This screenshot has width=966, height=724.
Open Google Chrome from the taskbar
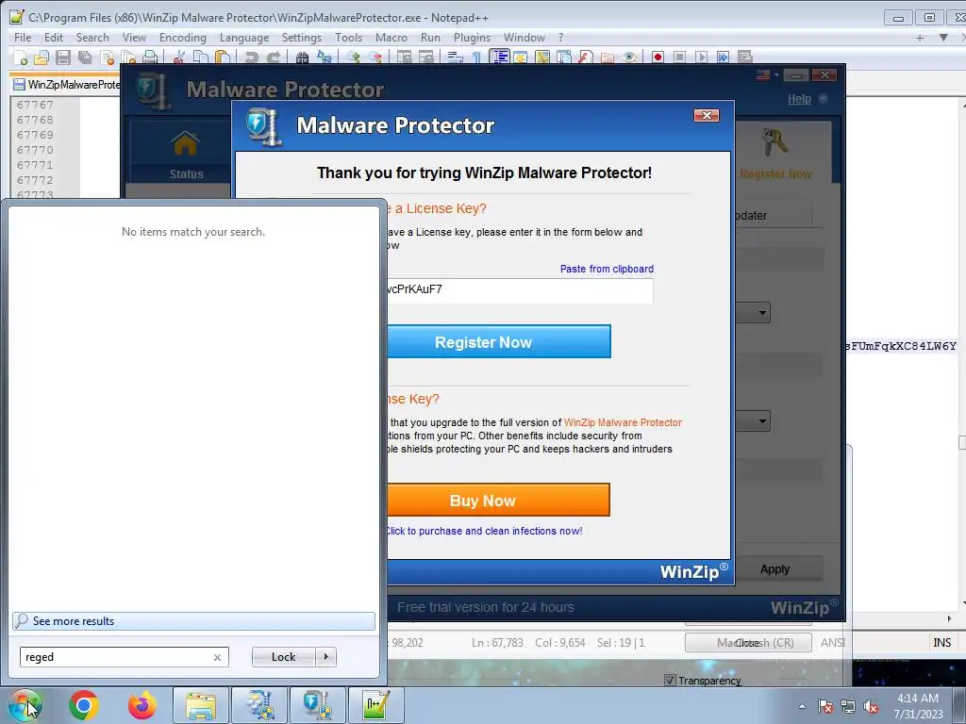coord(84,705)
